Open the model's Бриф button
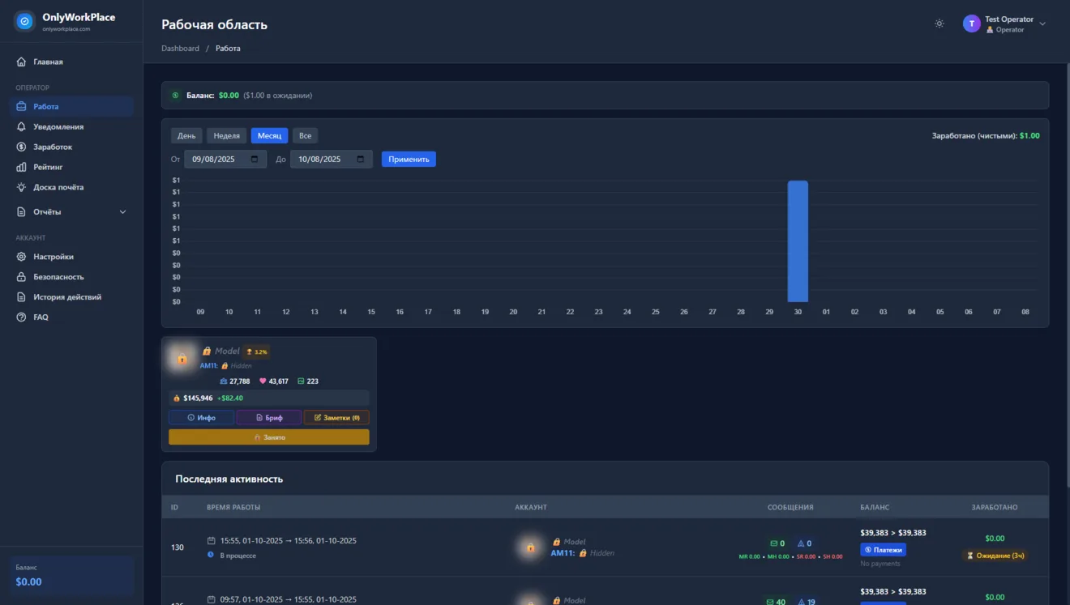The width and height of the screenshot is (1070, 605). click(269, 418)
